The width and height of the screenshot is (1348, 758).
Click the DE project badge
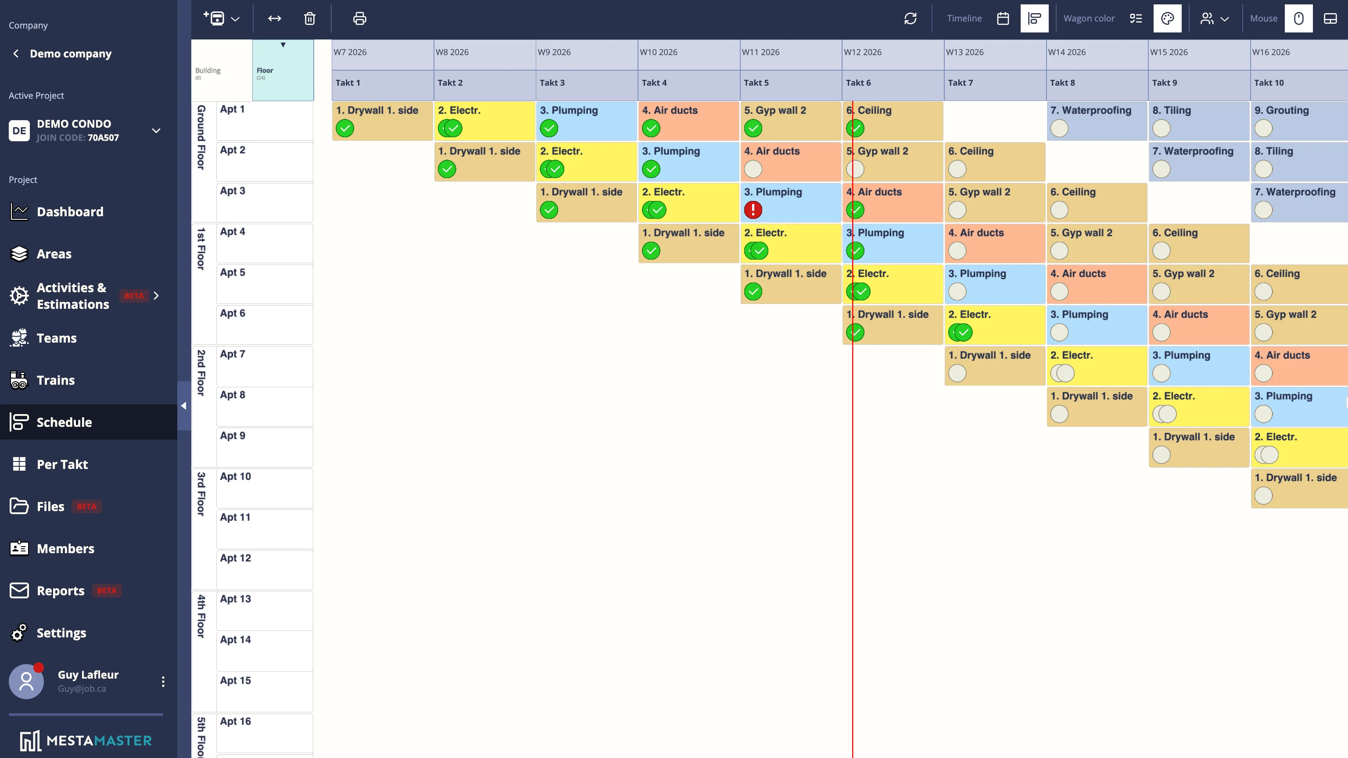19,130
